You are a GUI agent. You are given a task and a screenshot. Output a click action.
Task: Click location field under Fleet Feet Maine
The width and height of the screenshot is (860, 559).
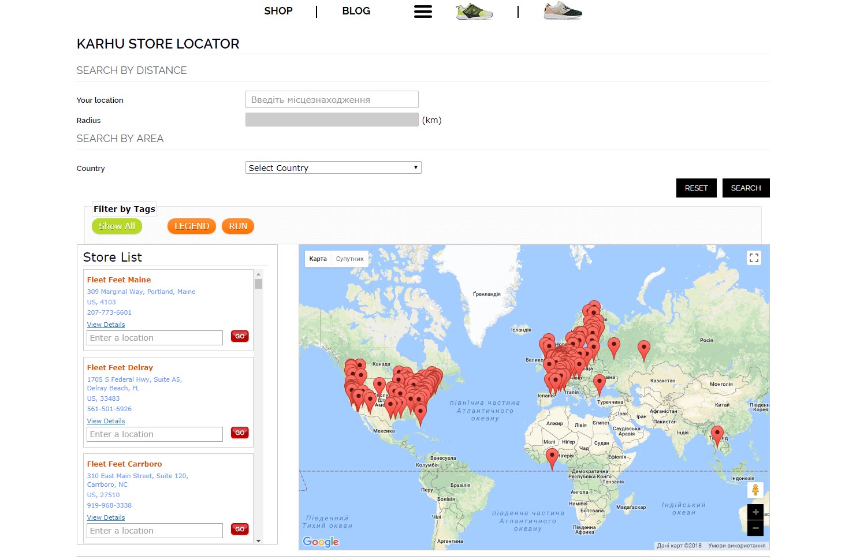pos(155,338)
